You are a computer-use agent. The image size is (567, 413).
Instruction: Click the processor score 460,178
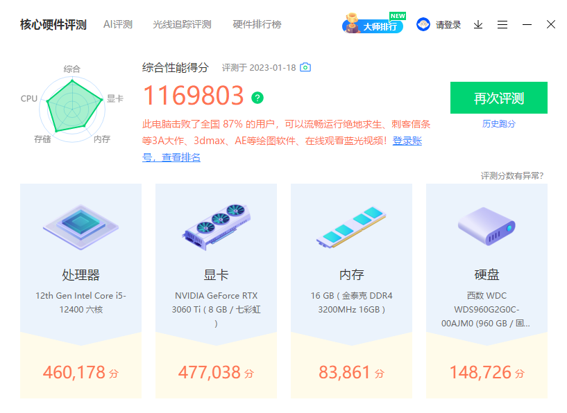coord(74,372)
